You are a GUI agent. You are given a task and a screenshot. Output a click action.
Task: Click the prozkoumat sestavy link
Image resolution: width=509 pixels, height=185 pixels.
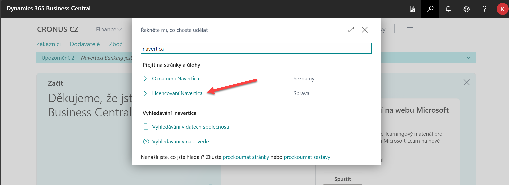tap(307, 157)
